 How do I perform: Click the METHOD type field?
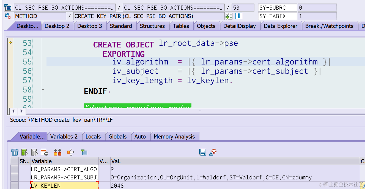pyautogui.click(x=40, y=16)
